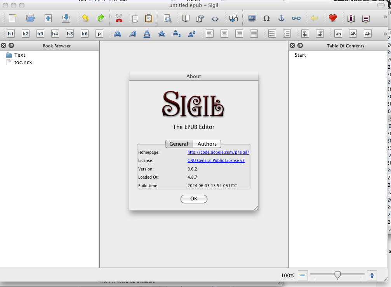Viewport: 391px width, 287px height.
Task: Float the Book Browser panel
Action: tap(11, 45)
